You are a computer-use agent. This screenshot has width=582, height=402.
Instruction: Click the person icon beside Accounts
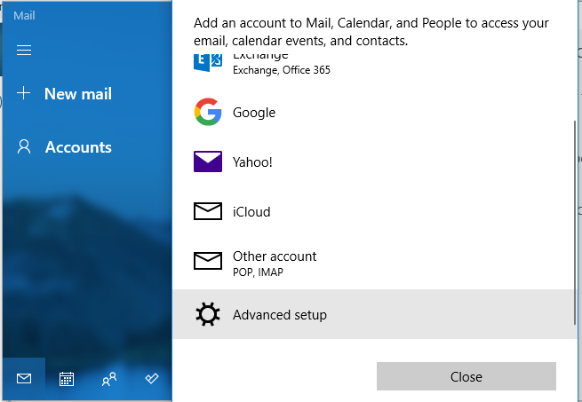click(x=24, y=147)
